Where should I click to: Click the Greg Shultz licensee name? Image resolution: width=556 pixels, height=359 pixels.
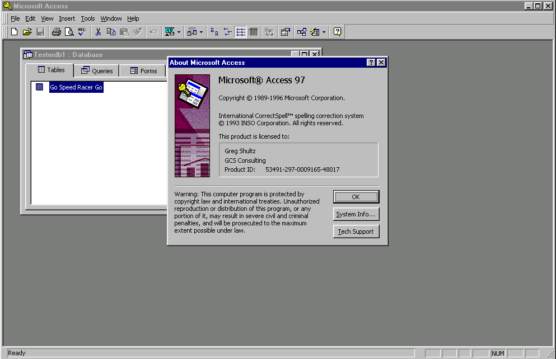pos(240,151)
